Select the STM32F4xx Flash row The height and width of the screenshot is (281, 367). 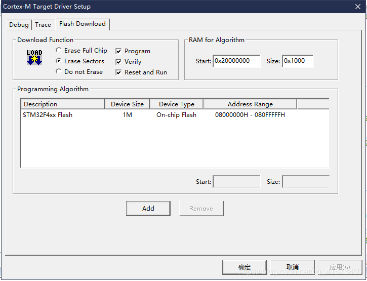point(175,115)
